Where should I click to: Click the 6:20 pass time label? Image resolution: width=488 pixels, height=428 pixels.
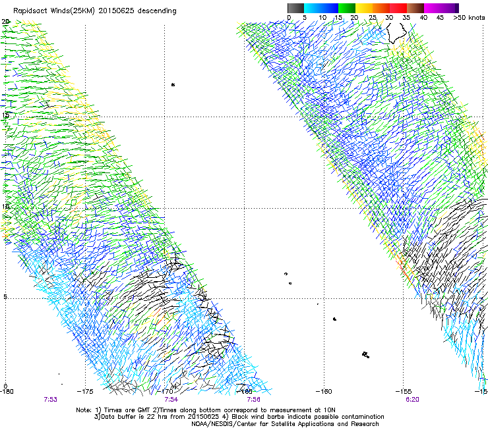tap(412, 400)
